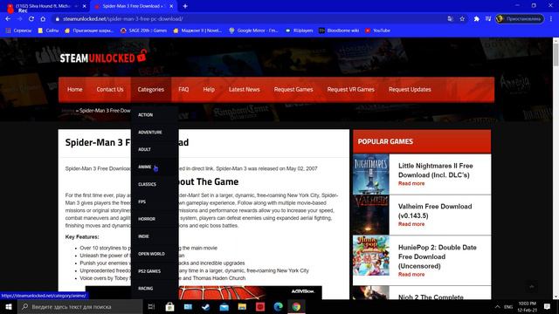
Task: Open the Mail app on the taskbar
Action: tap(224, 306)
